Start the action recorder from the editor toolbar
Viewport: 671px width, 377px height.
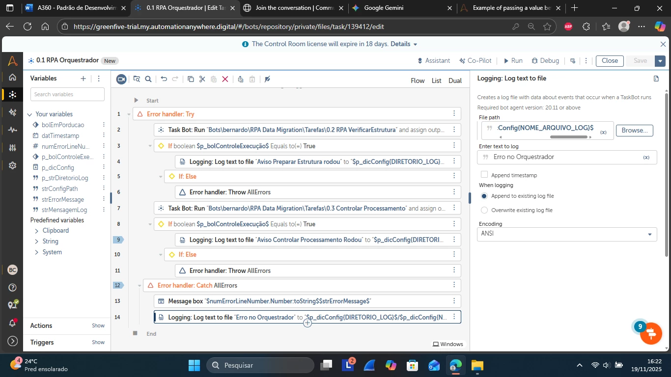[x=121, y=79]
